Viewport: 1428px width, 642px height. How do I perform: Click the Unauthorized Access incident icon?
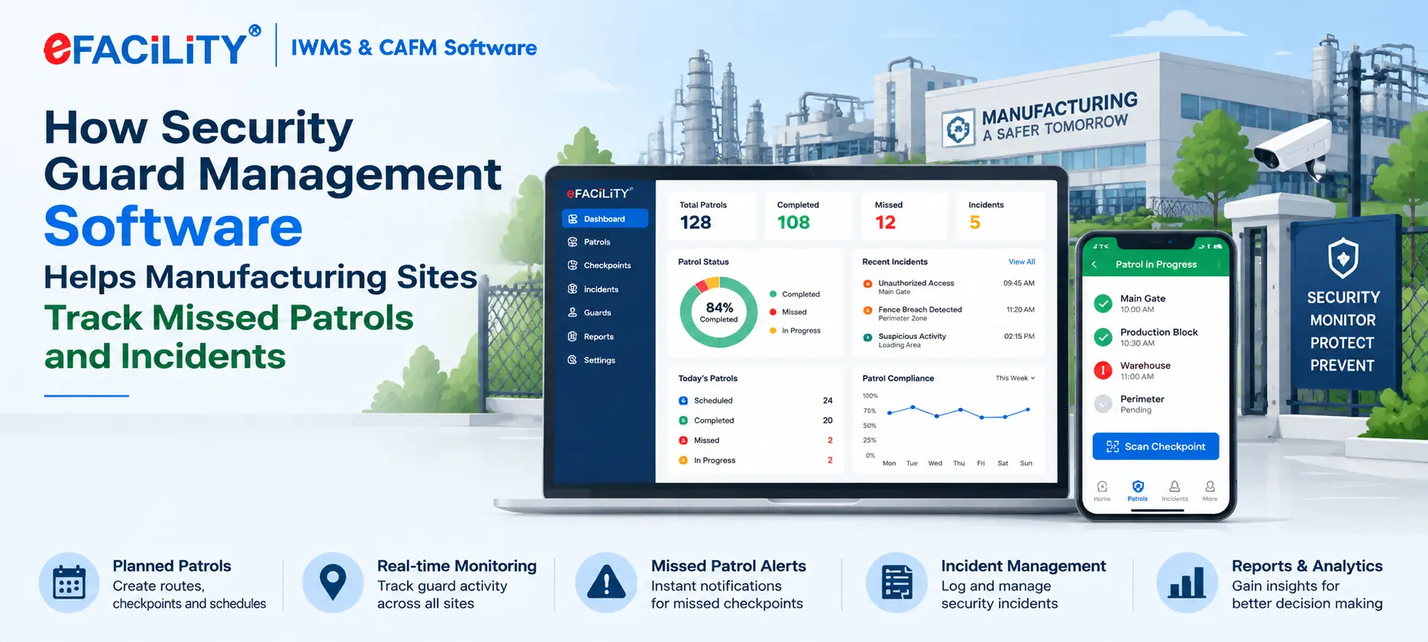tap(867, 284)
